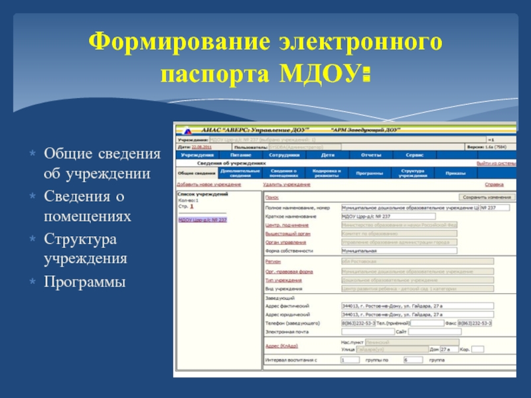This screenshot has height=398, width=531.
Task: Open the Кодировка и реквизиты tab
Action: point(327,173)
